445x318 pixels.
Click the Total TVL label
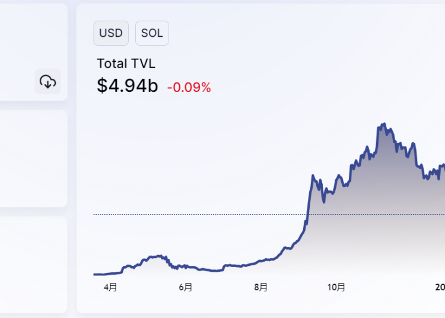click(x=126, y=63)
